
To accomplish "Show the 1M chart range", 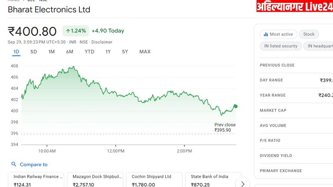I will 51,52.
